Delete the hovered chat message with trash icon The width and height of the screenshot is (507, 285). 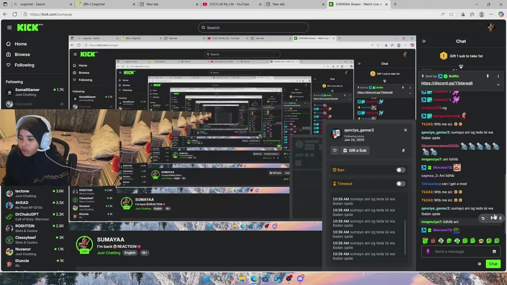500,218
